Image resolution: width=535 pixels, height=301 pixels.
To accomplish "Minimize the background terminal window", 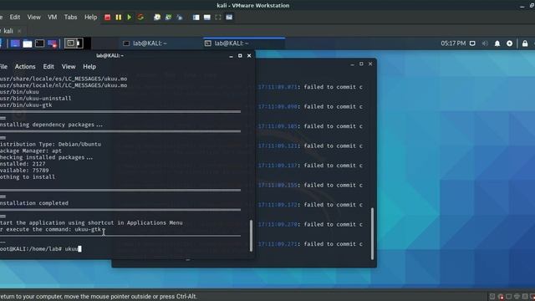I will pyautogui.click(x=352, y=64).
